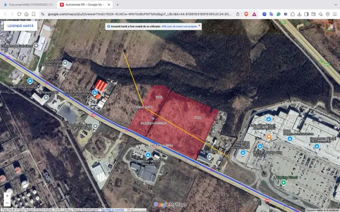Follow the link to create your own map
340x212 pixels.
click(179, 27)
